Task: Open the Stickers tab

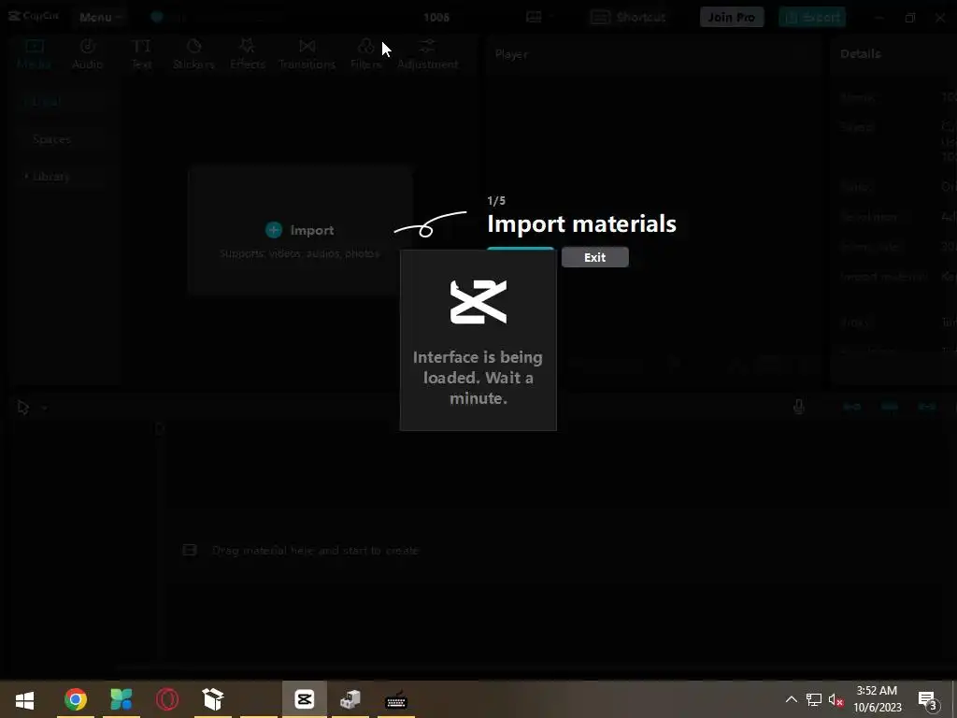Action: coord(193,53)
